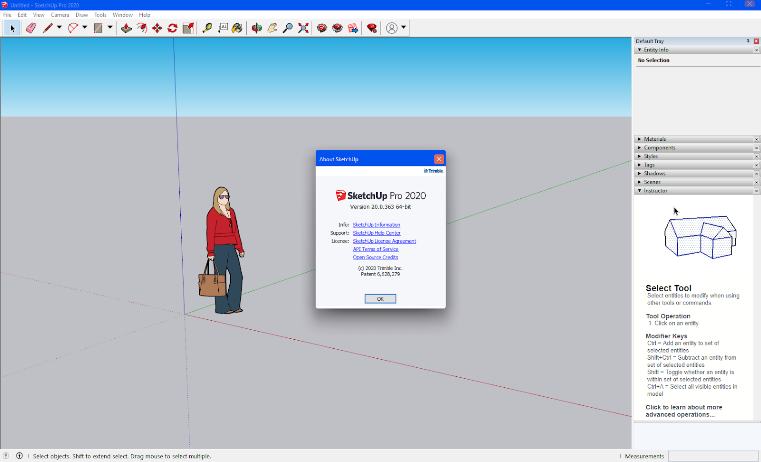Open the Draw menu

(x=81, y=15)
